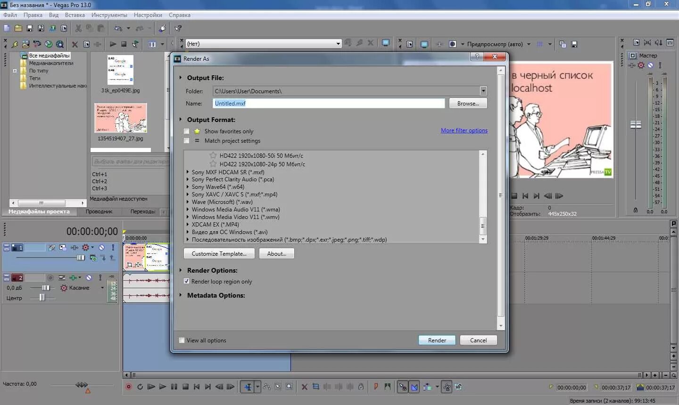Mute video track 1
The width and height of the screenshot is (679, 405).
(101, 247)
